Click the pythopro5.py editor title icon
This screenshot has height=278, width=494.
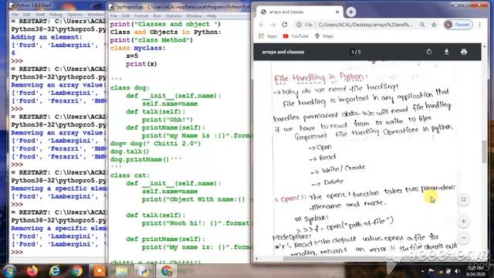[x=111, y=6]
